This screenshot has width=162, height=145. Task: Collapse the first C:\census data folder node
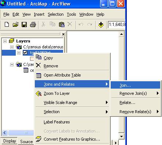(12, 47)
